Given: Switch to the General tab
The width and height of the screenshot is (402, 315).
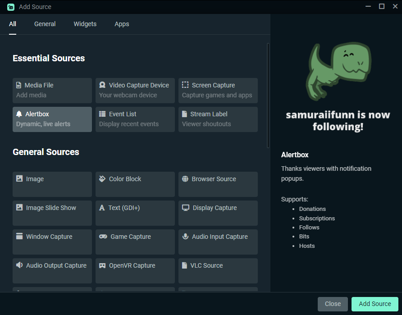Looking at the screenshot, I should [45, 24].
